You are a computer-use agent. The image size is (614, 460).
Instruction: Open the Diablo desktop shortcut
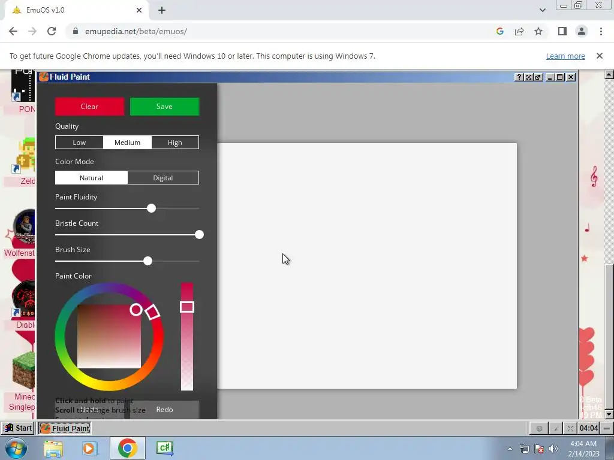tap(23, 305)
